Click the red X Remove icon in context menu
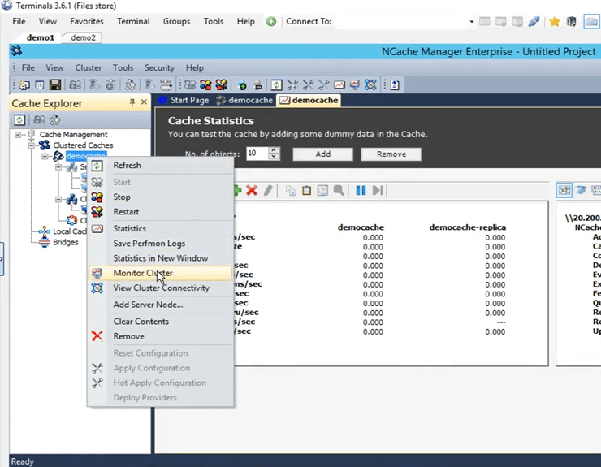This screenshot has width=601, height=467. [97, 336]
